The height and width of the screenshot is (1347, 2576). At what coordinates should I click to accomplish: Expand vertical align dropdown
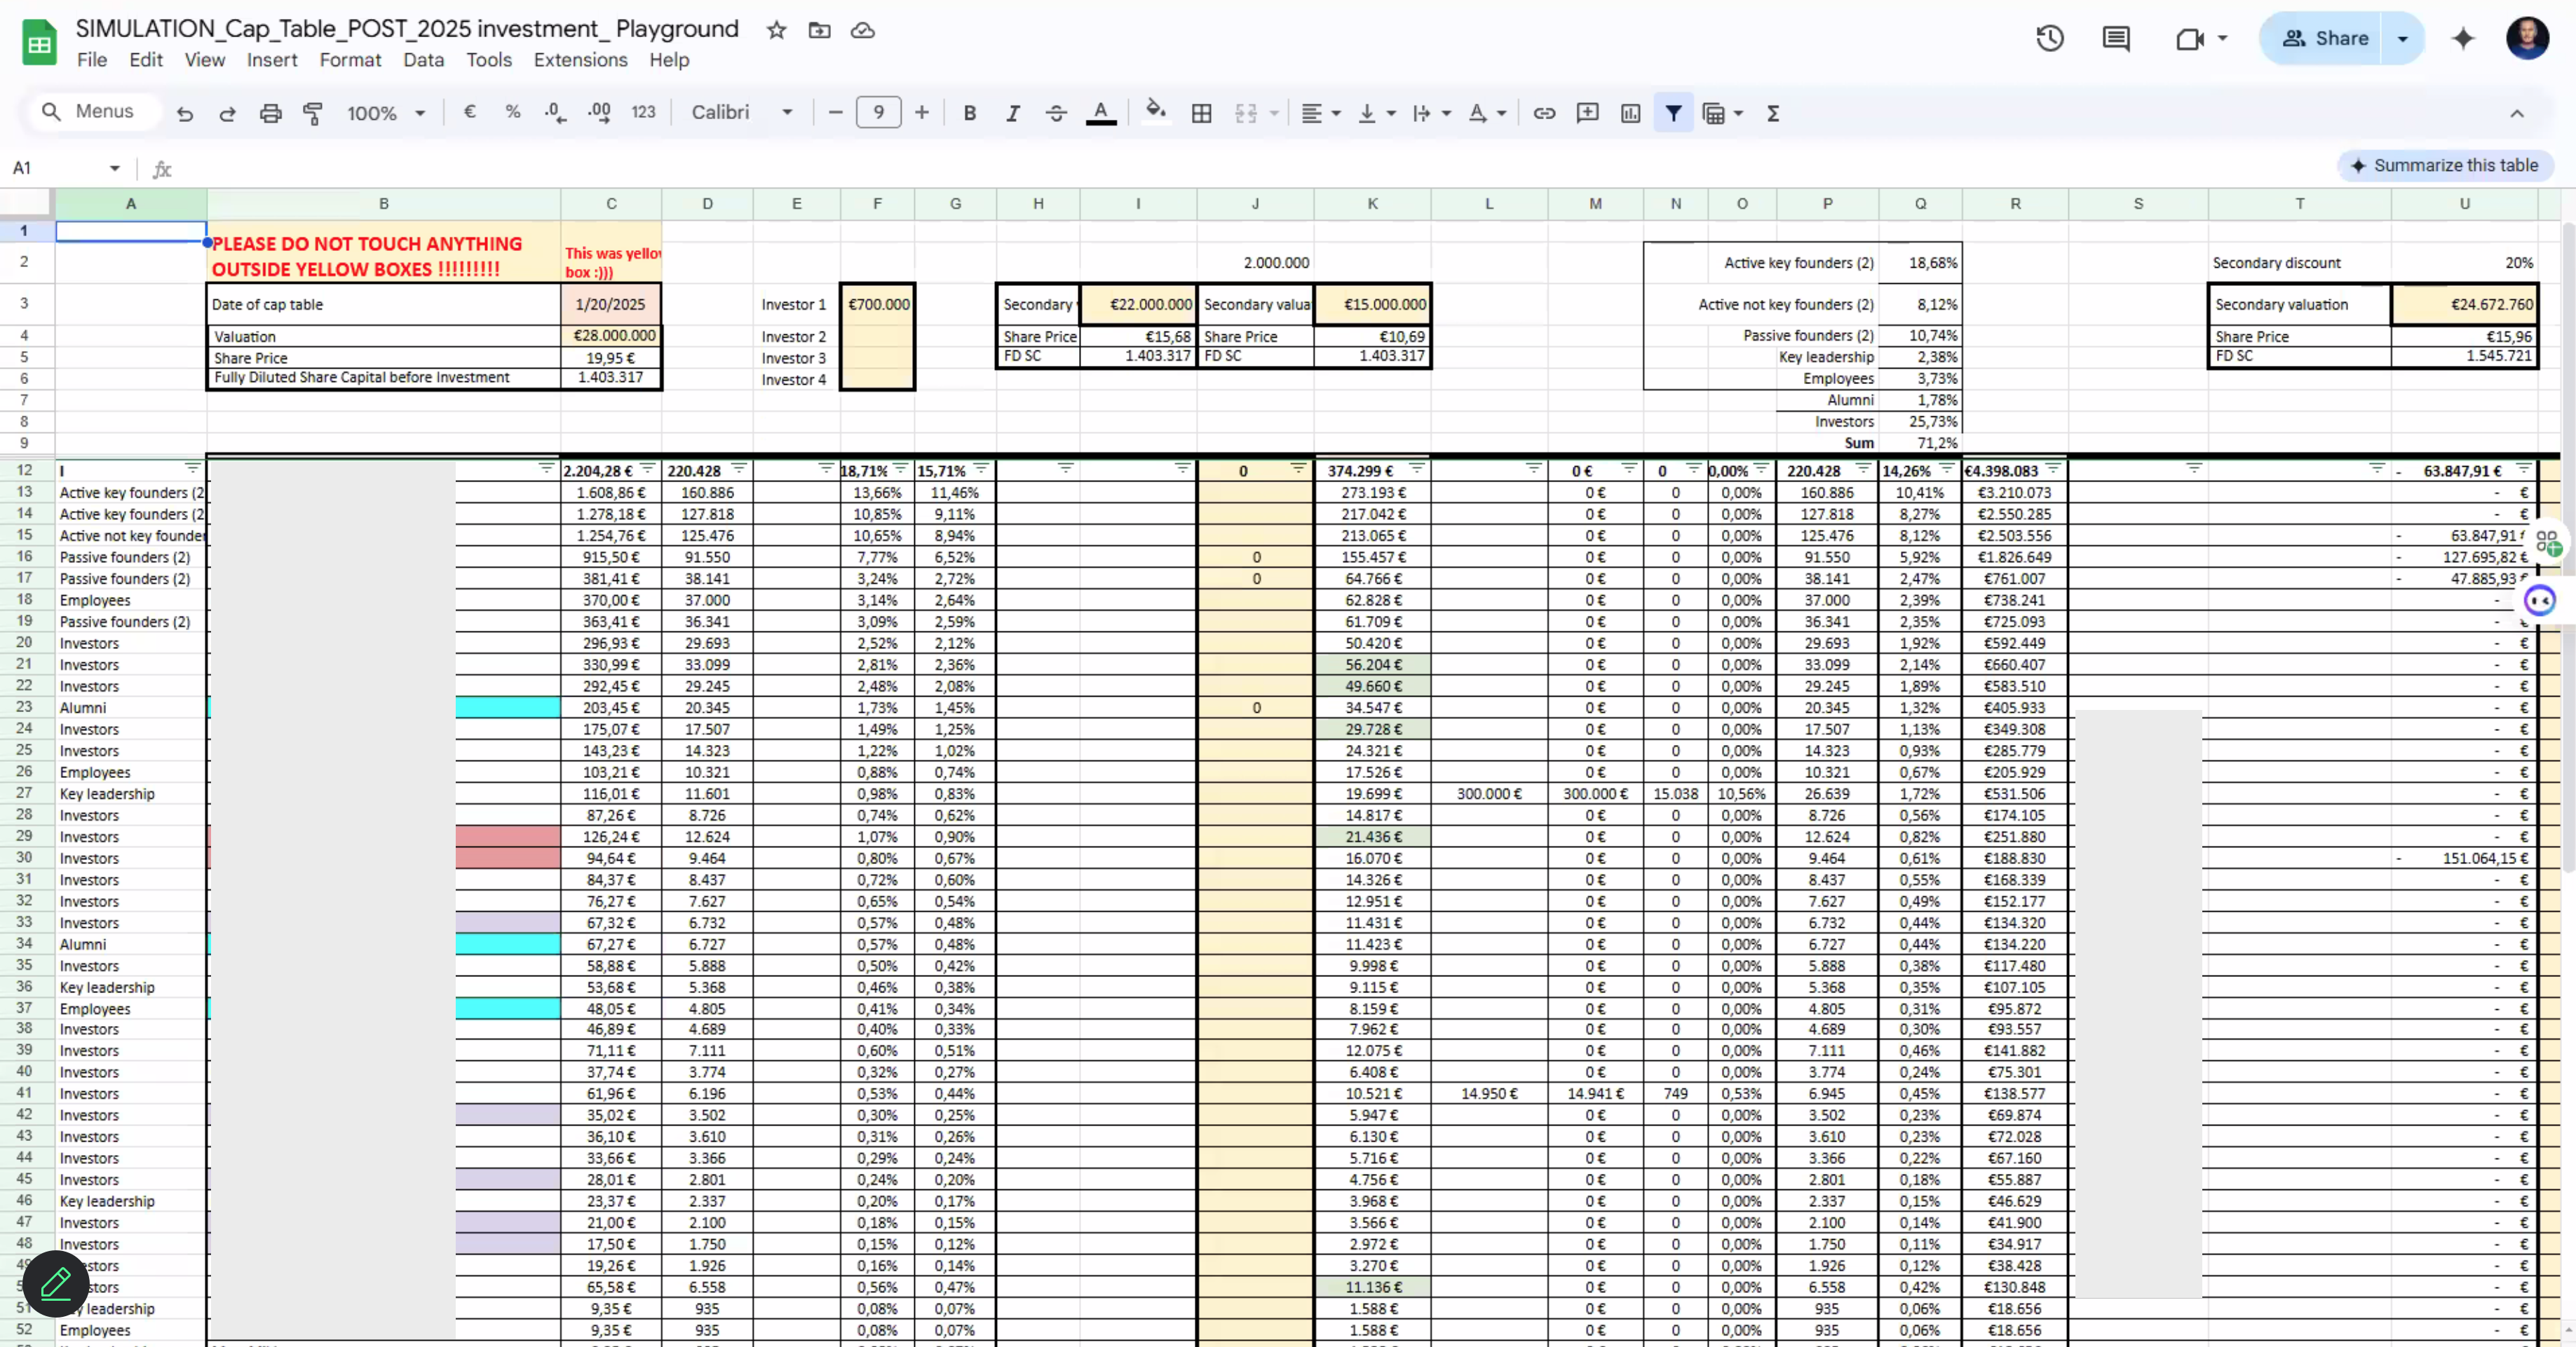(1391, 114)
